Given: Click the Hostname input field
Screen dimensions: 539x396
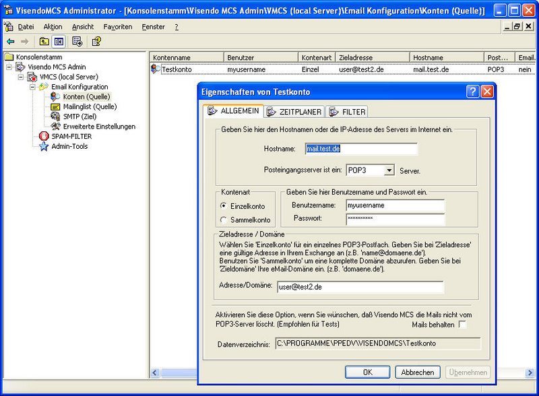Looking at the screenshot, I should (x=361, y=148).
